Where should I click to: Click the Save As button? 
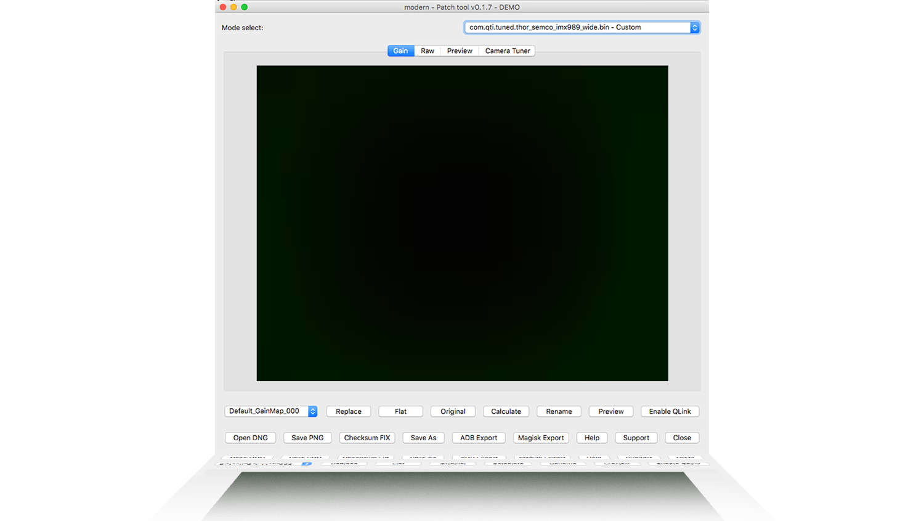tap(423, 438)
